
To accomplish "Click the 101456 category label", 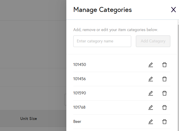I will (80, 79).
